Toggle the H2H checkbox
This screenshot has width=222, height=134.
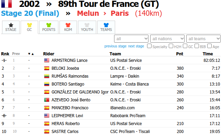(171, 46)
